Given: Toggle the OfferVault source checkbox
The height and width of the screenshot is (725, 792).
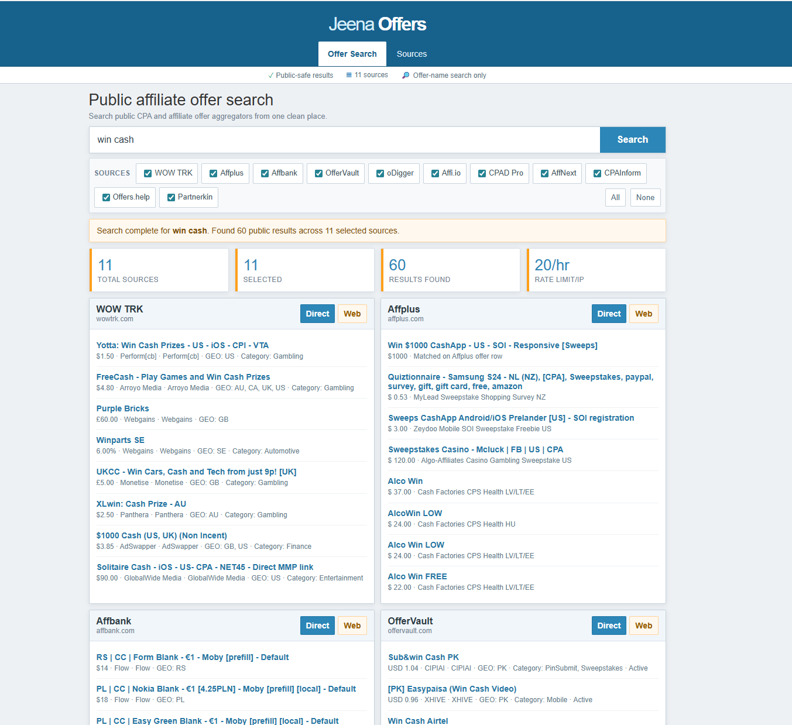Looking at the screenshot, I should point(318,173).
